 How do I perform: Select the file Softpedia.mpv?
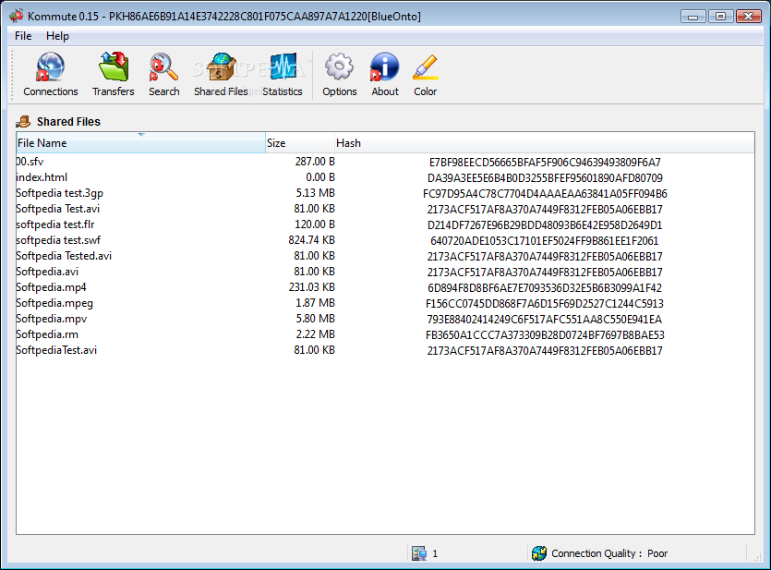[x=51, y=319]
